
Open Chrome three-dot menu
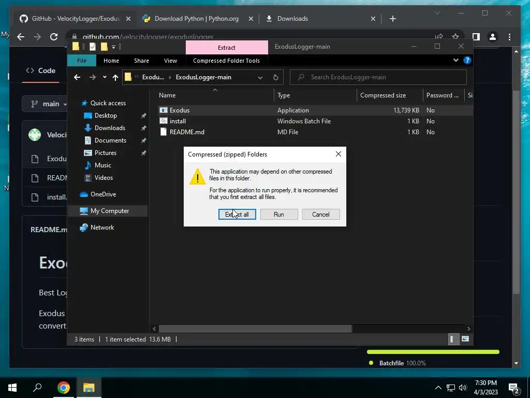click(x=509, y=37)
